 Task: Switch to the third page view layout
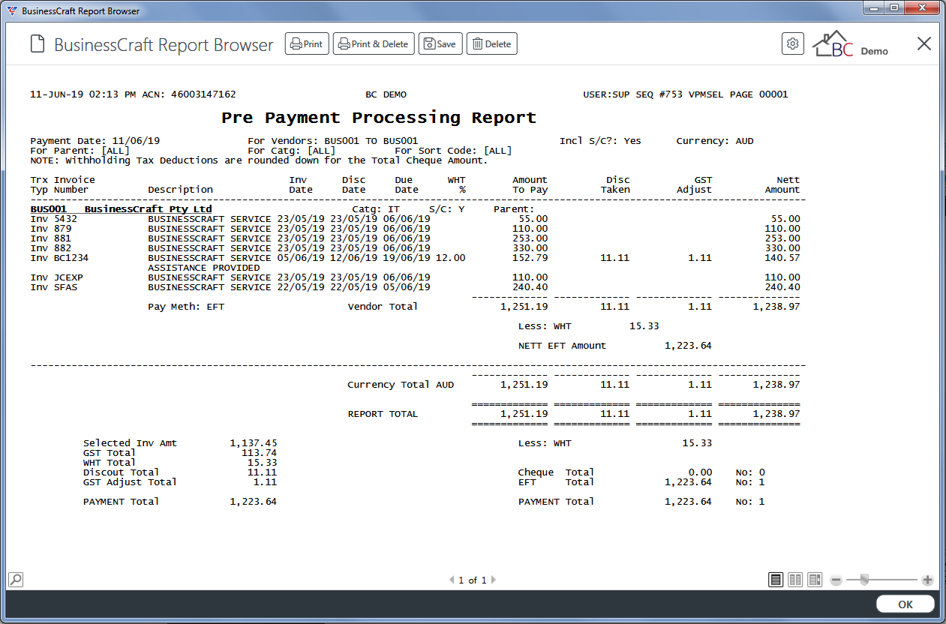815,580
